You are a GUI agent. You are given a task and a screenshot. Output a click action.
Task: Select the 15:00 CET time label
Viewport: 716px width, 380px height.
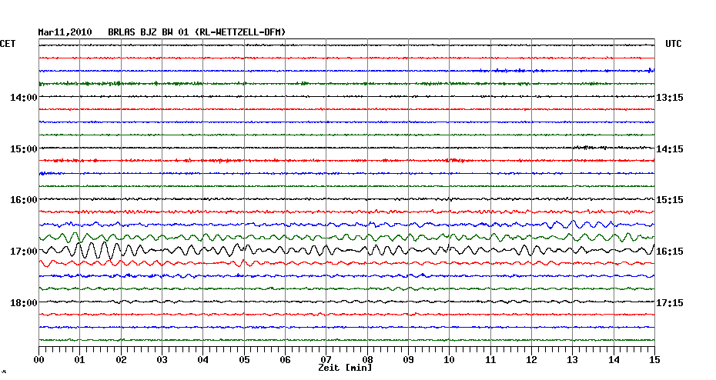[24, 148]
